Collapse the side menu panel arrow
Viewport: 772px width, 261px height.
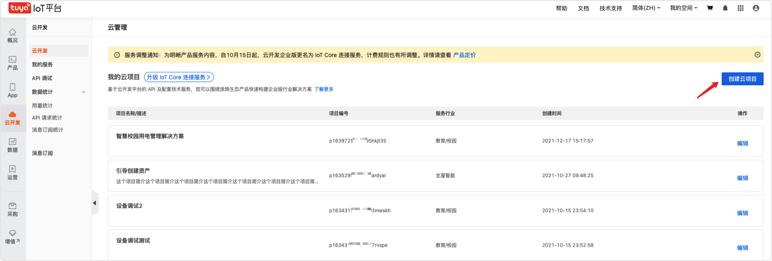(x=95, y=203)
